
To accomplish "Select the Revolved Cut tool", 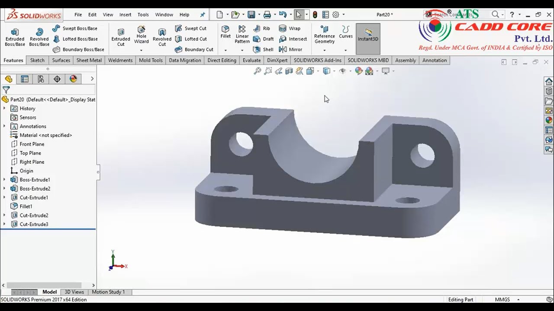I will click(162, 37).
